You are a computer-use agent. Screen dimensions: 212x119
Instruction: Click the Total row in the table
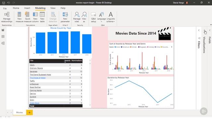click(x=56, y=106)
